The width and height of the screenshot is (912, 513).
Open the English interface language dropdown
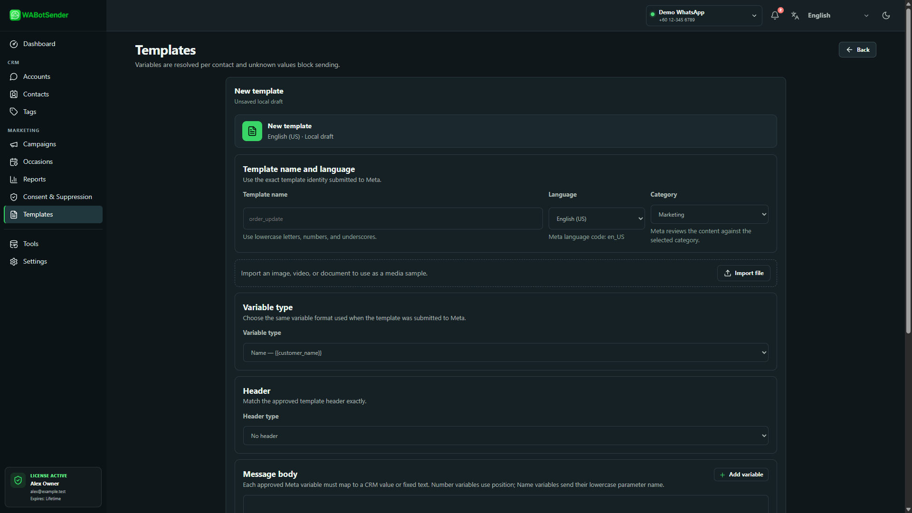coord(838,16)
